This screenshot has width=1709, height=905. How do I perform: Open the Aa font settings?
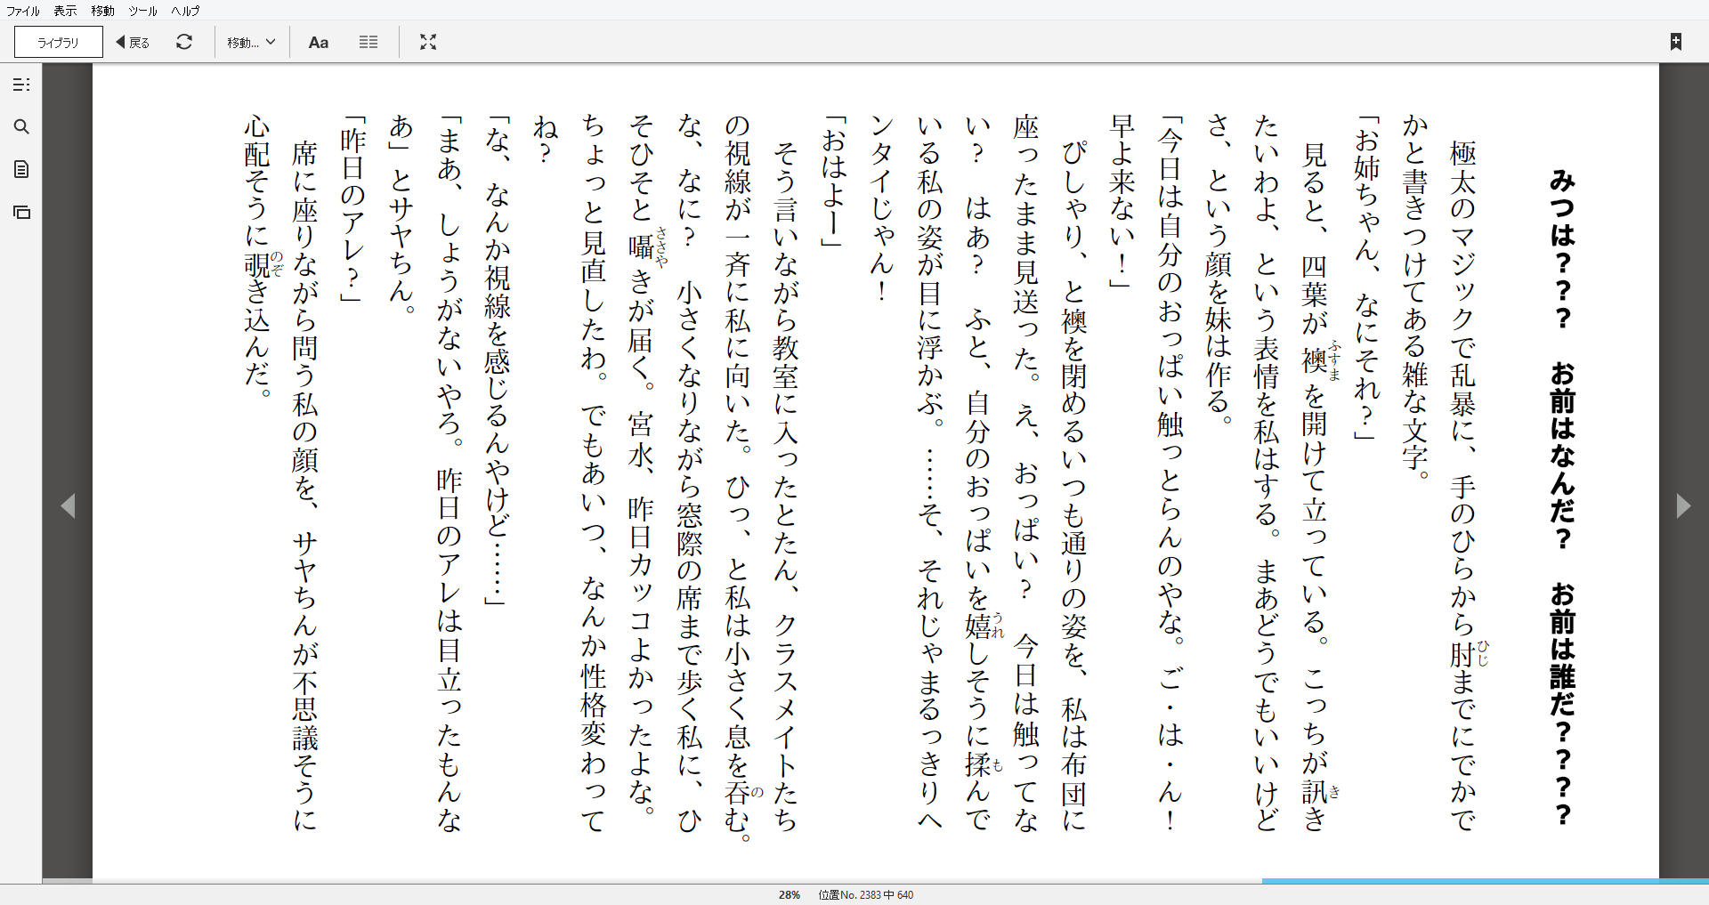318,42
